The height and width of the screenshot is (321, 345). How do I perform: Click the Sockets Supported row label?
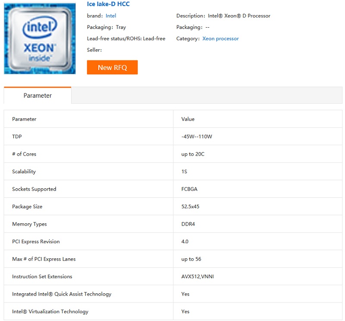[34, 189]
